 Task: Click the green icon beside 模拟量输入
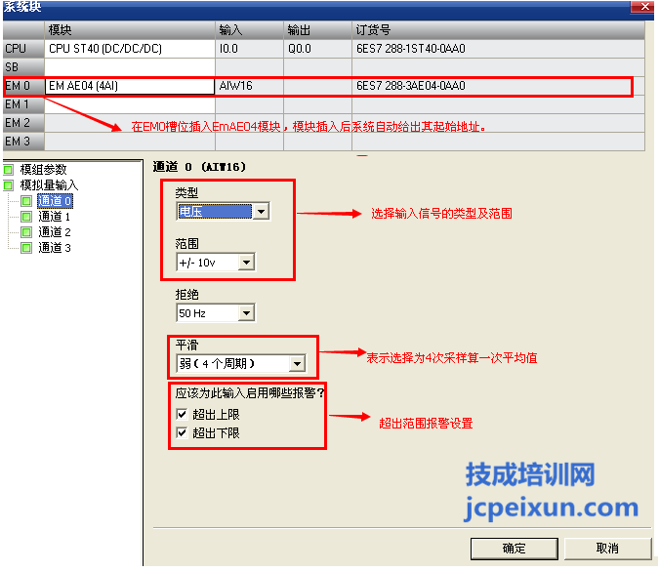[x=10, y=185]
